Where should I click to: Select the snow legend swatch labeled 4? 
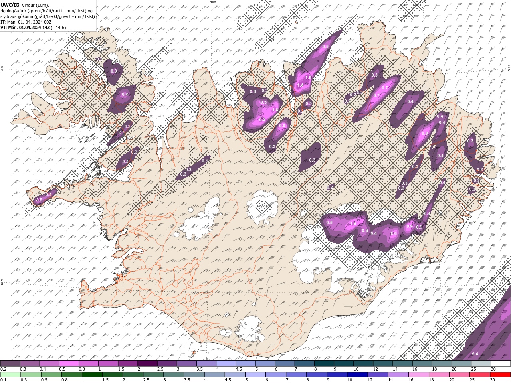pos(226,363)
